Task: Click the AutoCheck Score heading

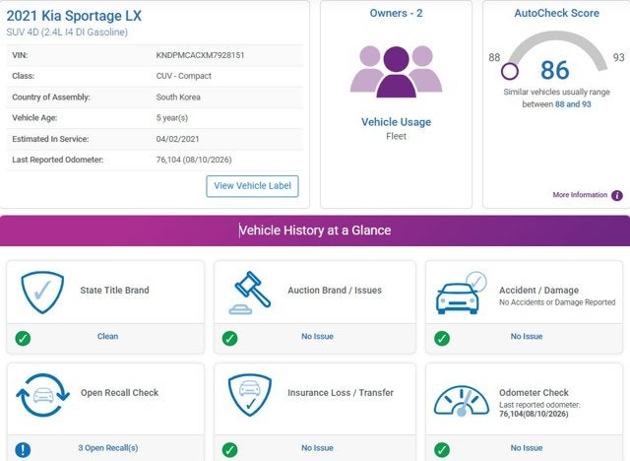Action: (557, 13)
